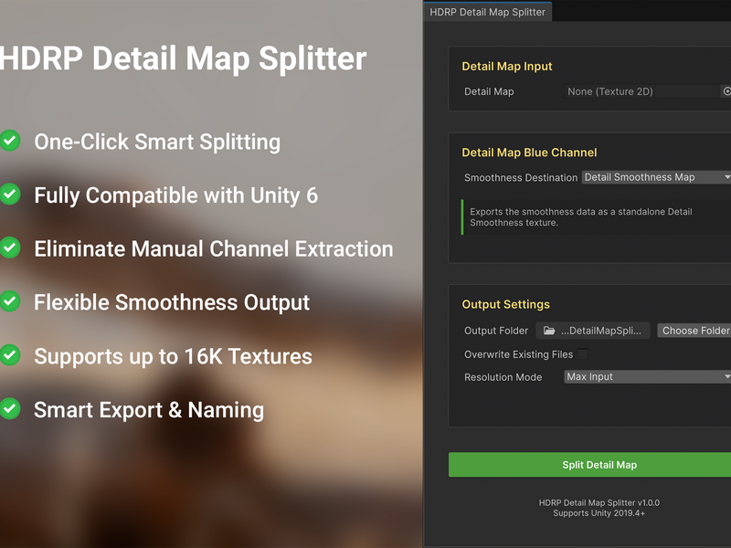Click the 'Smoothness Destination' label
This screenshot has width=731, height=548.
(521, 177)
